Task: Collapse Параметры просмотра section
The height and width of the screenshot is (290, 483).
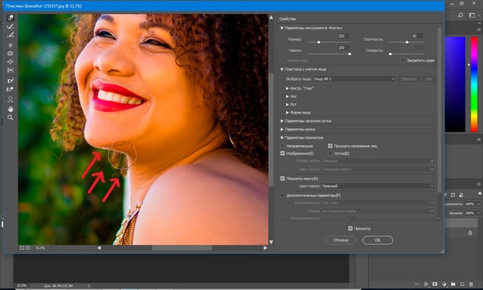Action: click(x=282, y=138)
